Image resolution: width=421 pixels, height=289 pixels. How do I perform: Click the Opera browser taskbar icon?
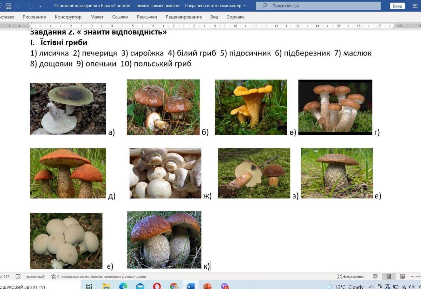pyautogui.click(x=157, y=286)
